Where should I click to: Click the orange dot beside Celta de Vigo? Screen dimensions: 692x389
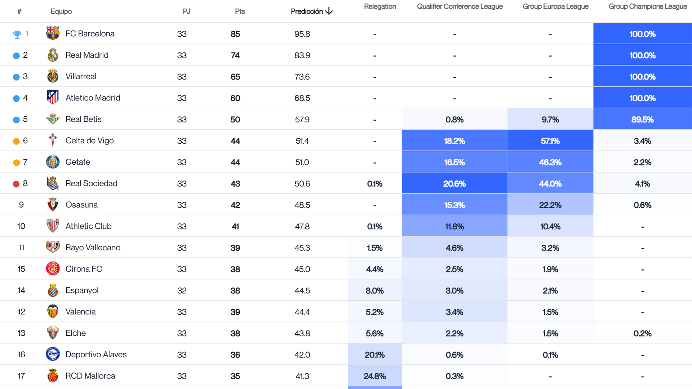(16, 140)
